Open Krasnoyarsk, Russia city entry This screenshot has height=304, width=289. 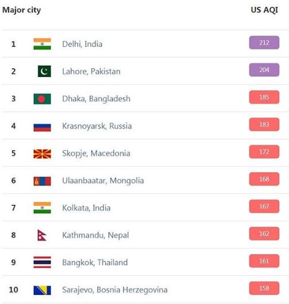coord(97,126)
